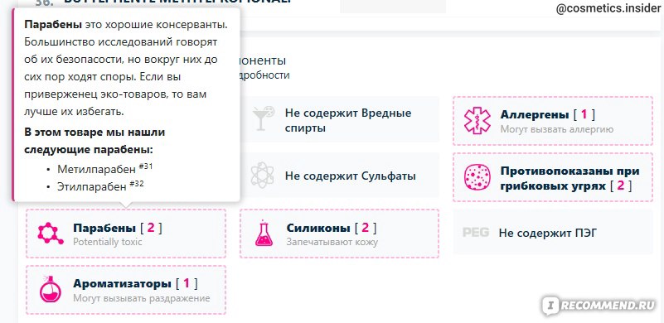Click the Парабены paragraph in the tooltip

click(126, 68)
